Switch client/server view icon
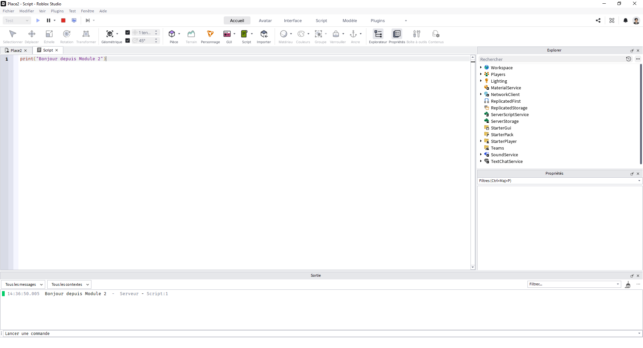This screenshot has height=348, width=643. [x=74, y=20]
